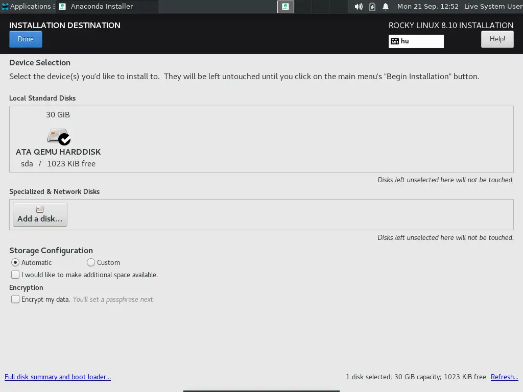This screenshot has height=392, width=523.
Task: Click the keyboard icon beside the hu layout
Action: (395, 41)
